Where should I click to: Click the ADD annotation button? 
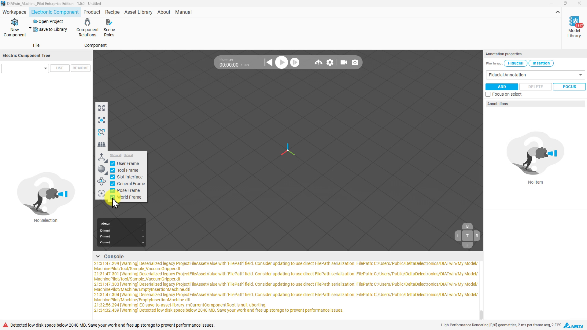[502, 87]
